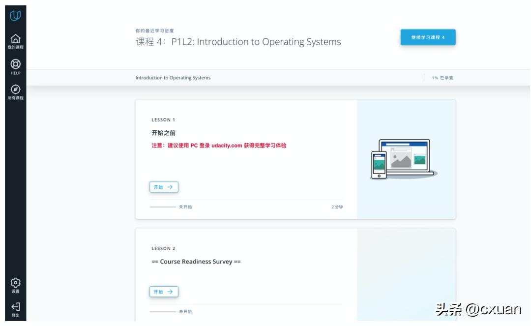Click the LESSON 1 label
The image size is (531, 326).
click(163, 120)
